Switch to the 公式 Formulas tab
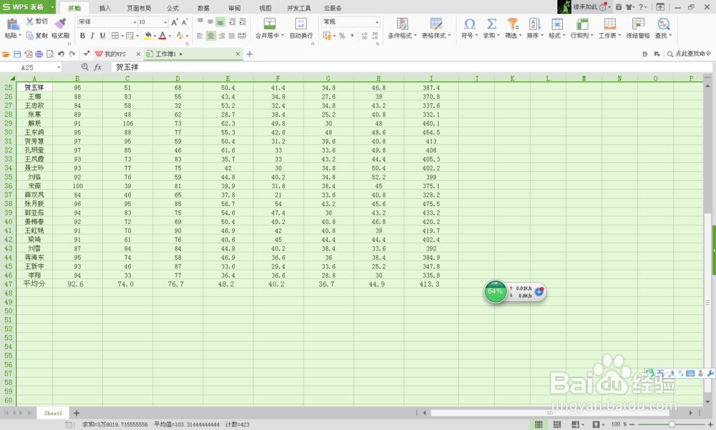Screen dimensions: 716x430 tap(173, 8)
